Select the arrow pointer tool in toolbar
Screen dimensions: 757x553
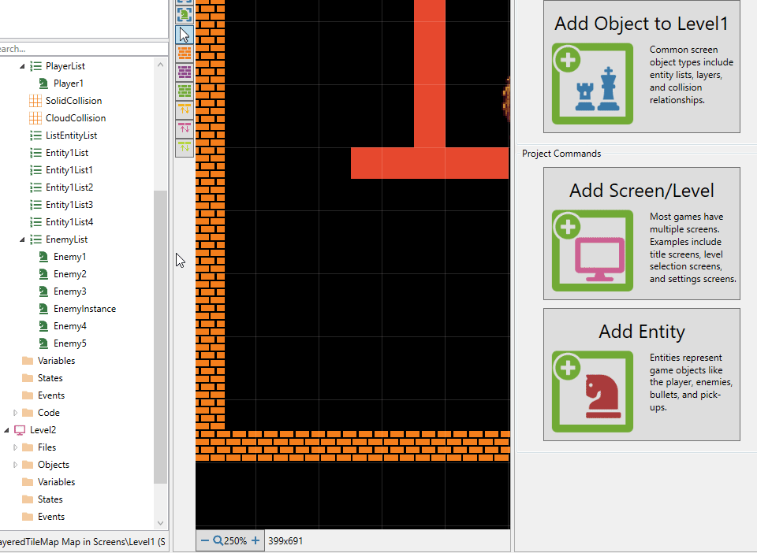point(185,35)
